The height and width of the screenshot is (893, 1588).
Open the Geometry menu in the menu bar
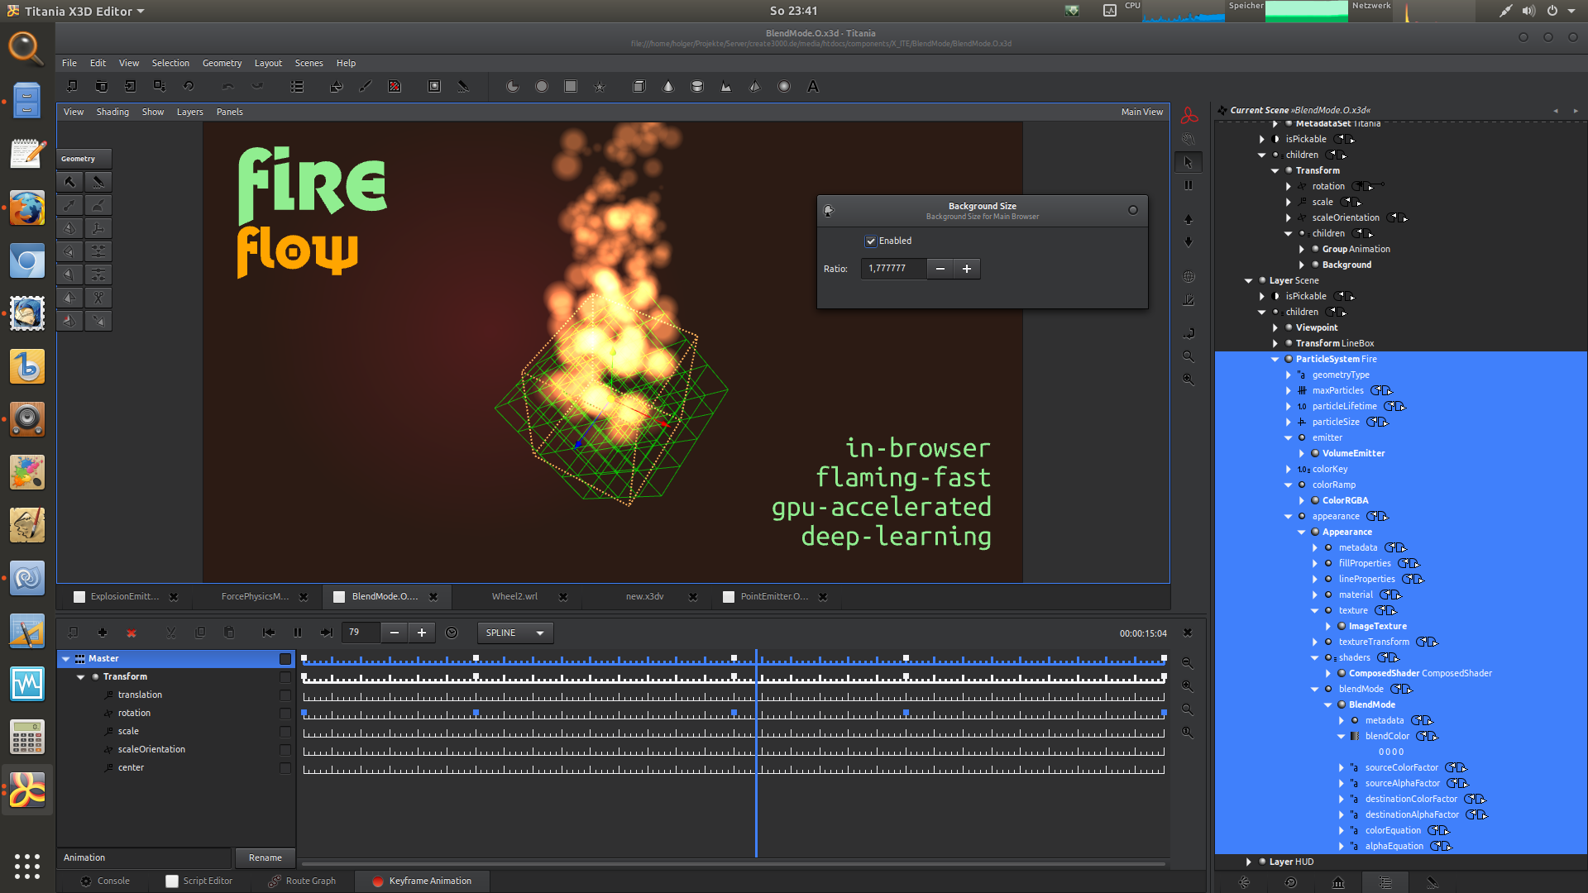(222, 63)
